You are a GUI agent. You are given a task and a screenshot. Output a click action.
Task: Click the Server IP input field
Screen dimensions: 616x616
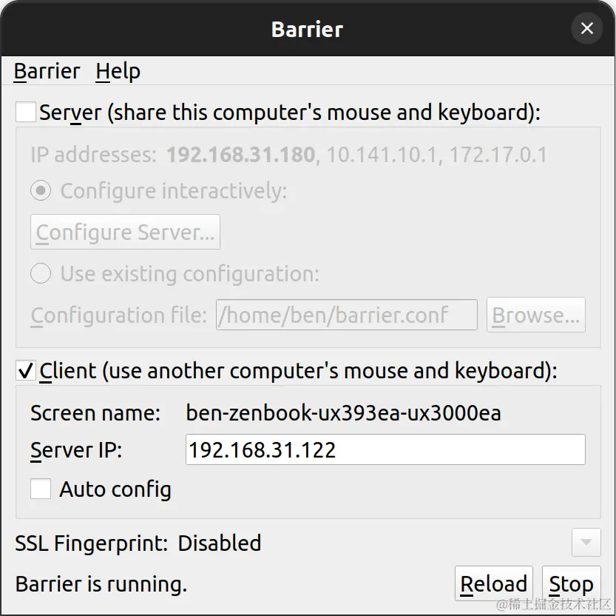pyautogui.click(x=385, y=449)
